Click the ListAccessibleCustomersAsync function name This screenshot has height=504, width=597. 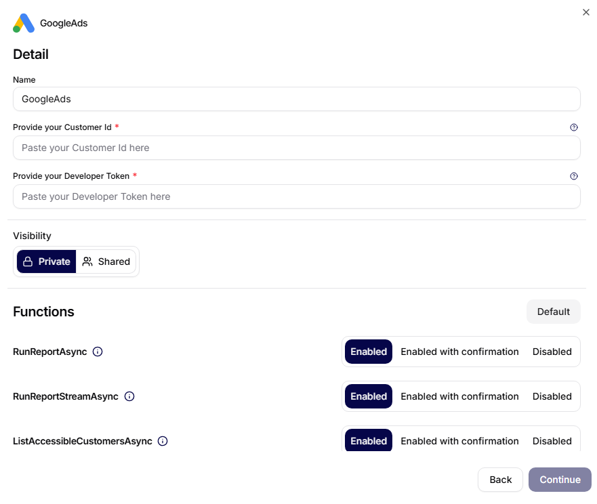click(82, 441)
